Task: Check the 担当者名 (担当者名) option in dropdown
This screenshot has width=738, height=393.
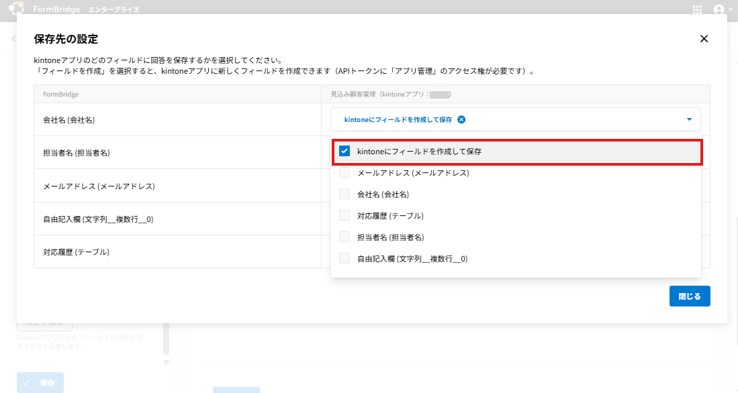Action: [x=344, y=237]
